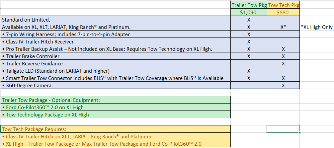Select Trailer Tow X for Pro Trailer Backup Assist
The height and width of the screenshot is (148, 334).
[x=249, y=49]
